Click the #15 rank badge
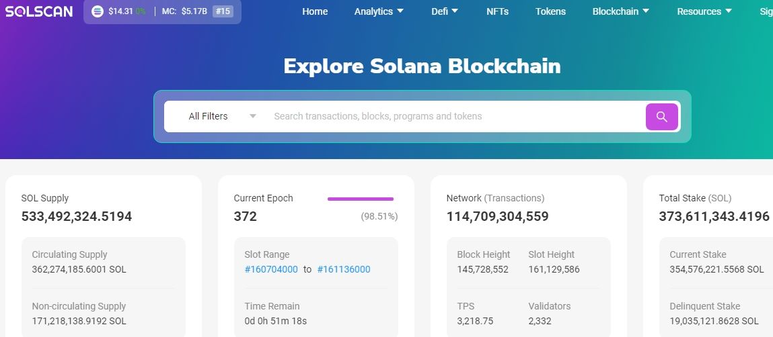 (x=223, y=11)
